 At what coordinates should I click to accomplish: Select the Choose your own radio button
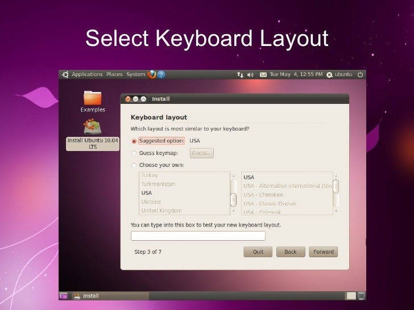tap(134, 165)
